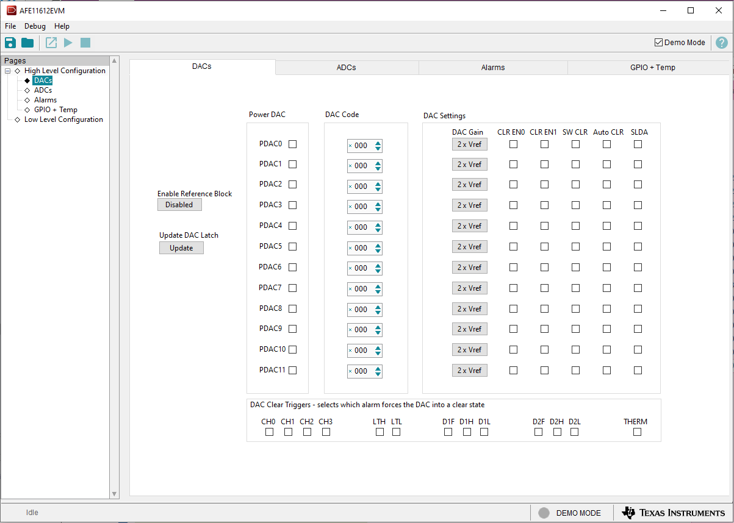Collapse the High Level Configuration tree node
This screenshot has width=734, height=523.
tap(7, 70)
